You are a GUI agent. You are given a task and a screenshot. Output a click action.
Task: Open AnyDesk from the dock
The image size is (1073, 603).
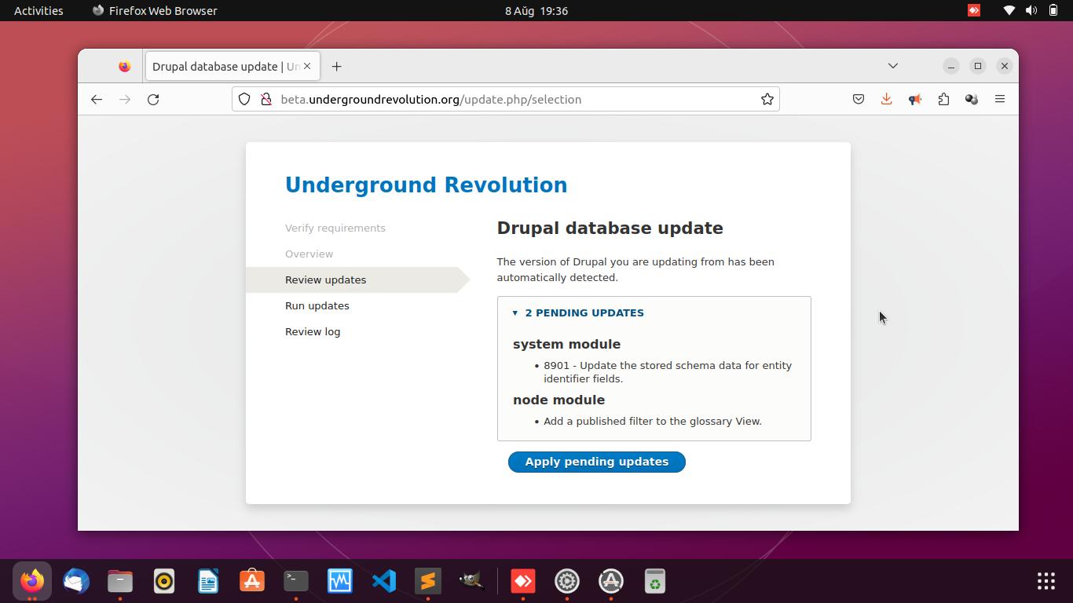click(523, 581)
